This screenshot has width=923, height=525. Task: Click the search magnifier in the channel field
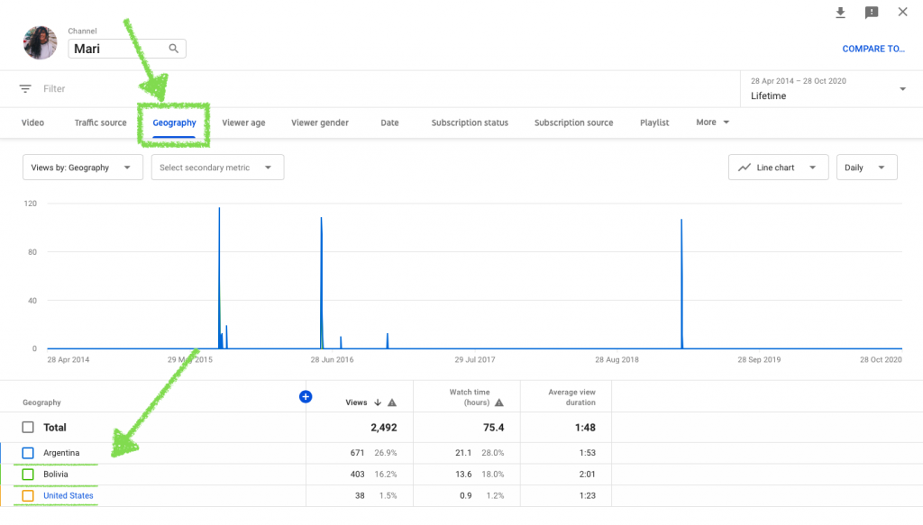click(x=173, y=49)
